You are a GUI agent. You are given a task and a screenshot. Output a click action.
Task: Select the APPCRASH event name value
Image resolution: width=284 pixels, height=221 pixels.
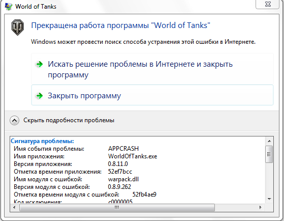123,149
